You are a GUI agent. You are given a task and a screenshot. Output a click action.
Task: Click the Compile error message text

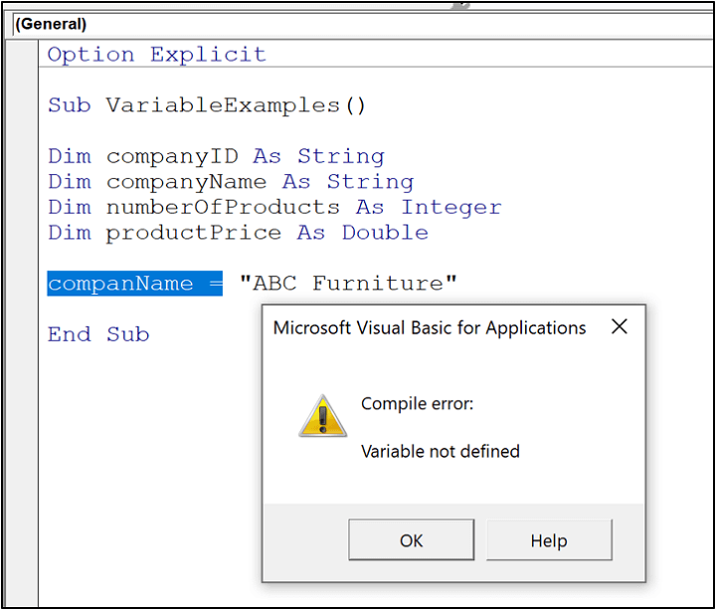(417, 403)
